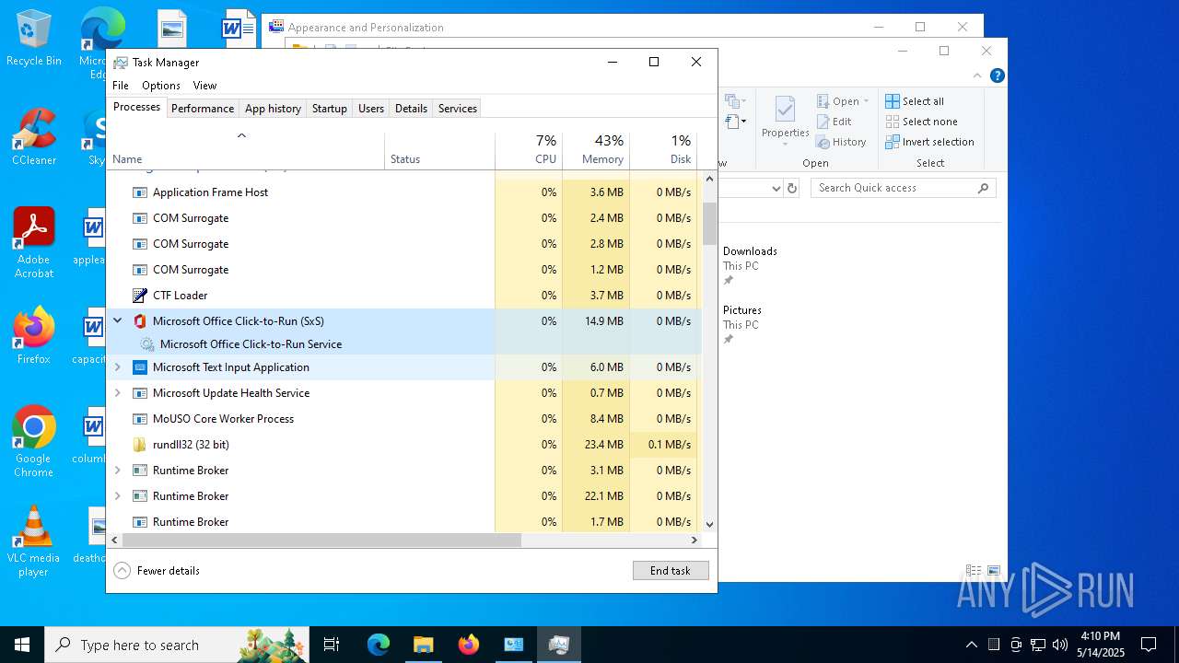Viewport: 1179px width, 663px height.
Task: Click Edit in Explorer ribbon
Action: pos(834,122)
